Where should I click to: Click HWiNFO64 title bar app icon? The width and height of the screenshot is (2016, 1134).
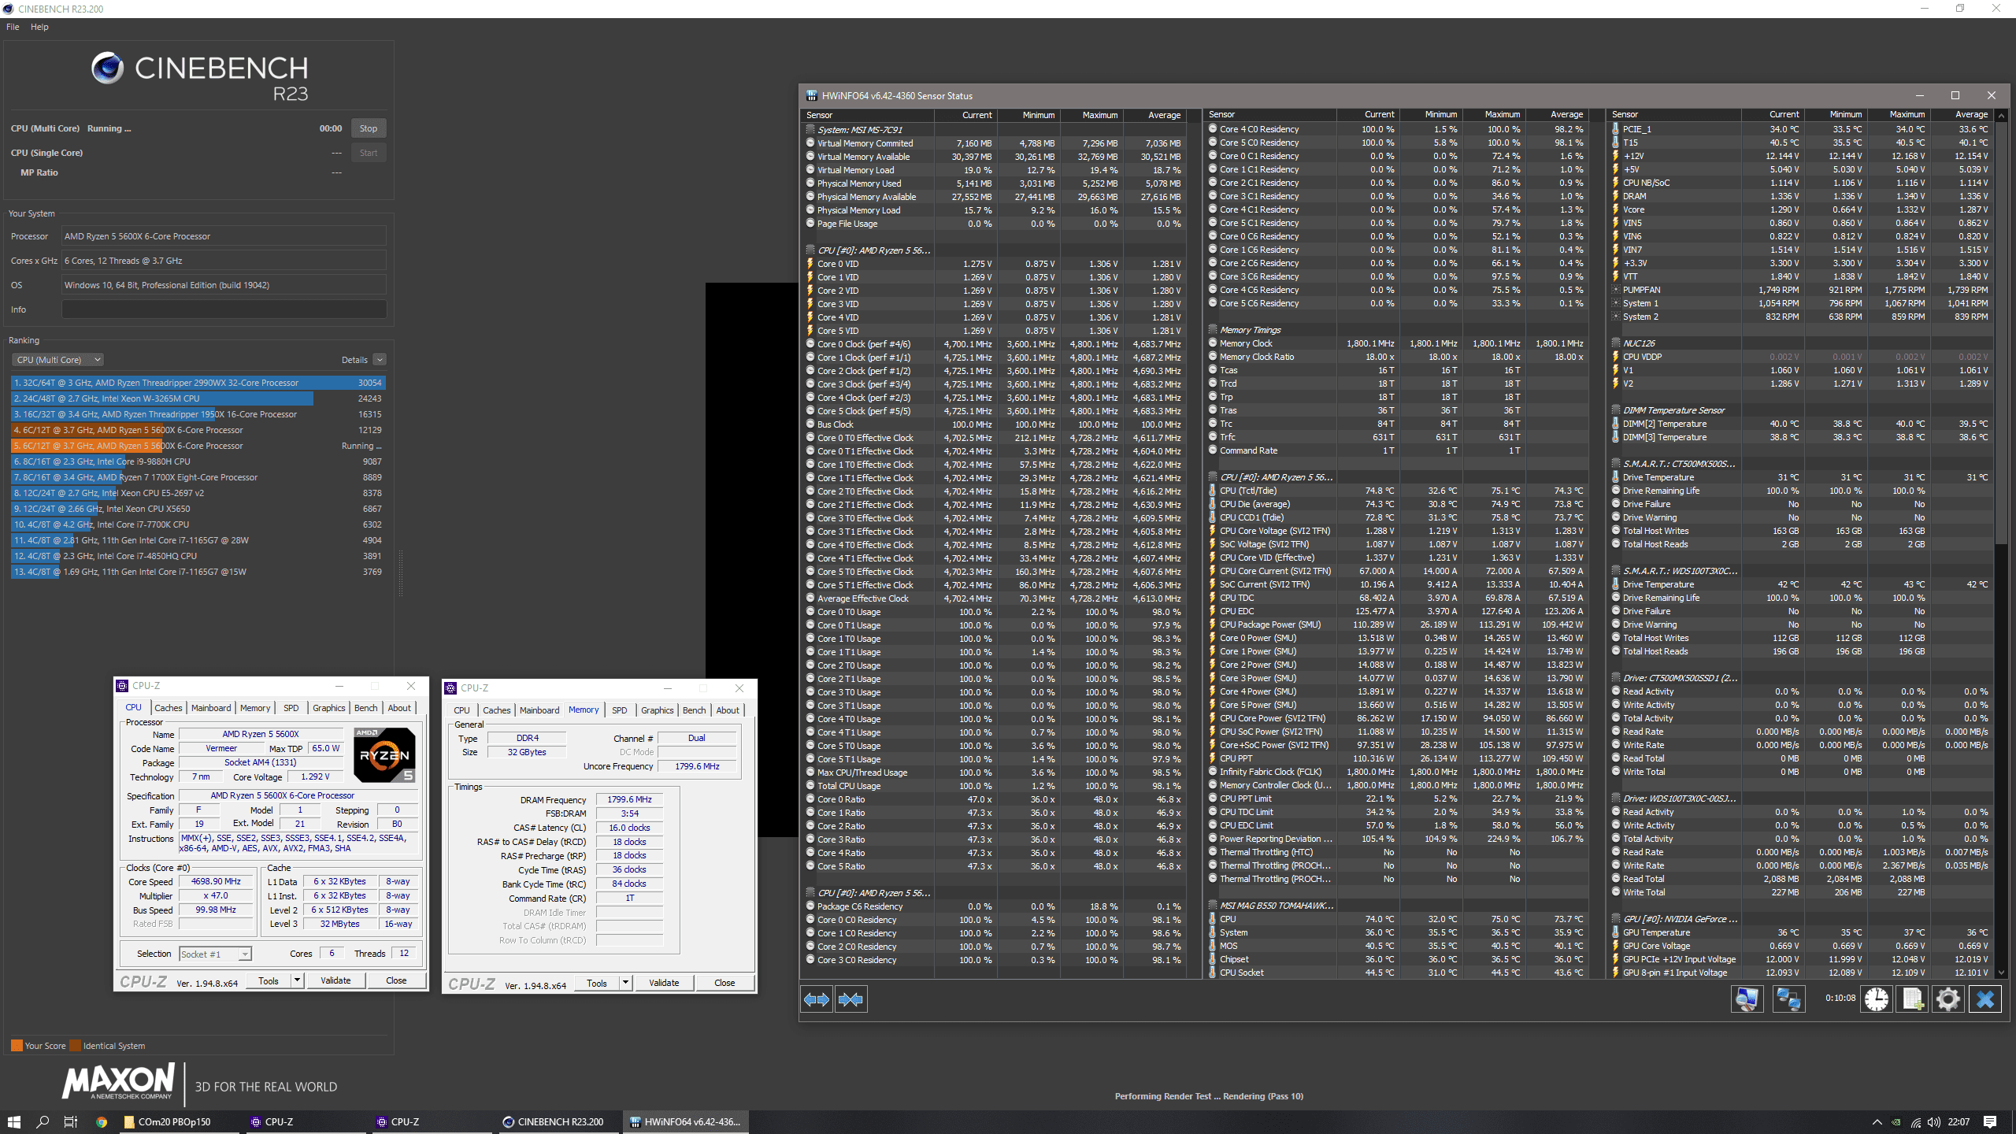point(811,95)
